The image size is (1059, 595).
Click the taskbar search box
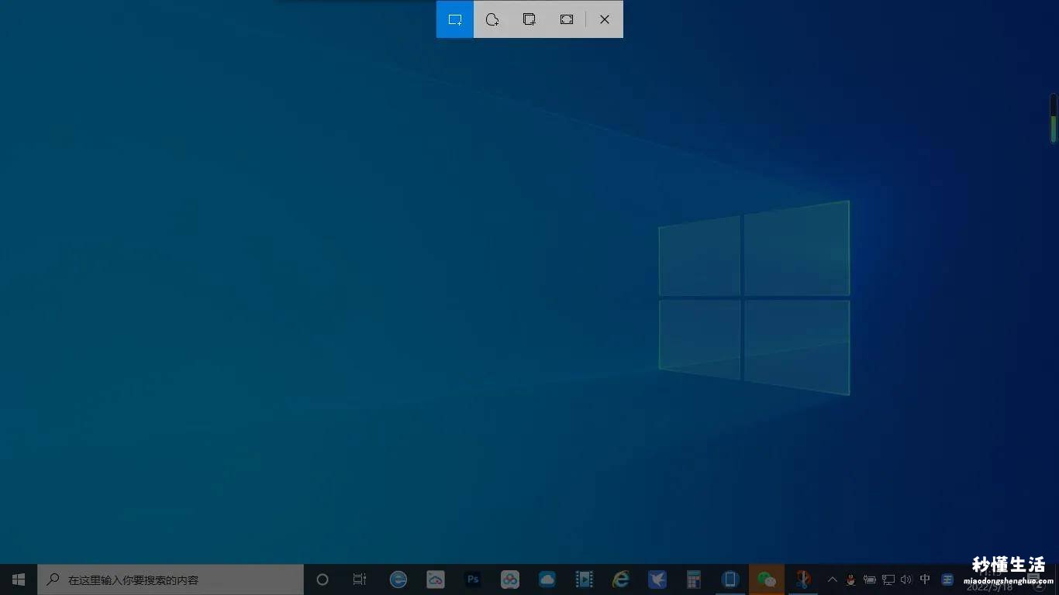tap(171, 580)
